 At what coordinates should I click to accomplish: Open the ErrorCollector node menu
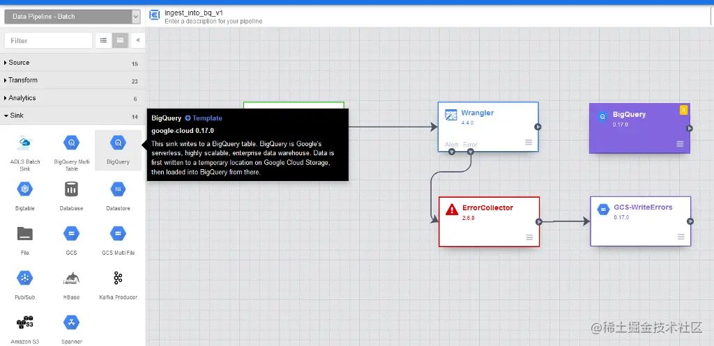(x=530, y=237)
